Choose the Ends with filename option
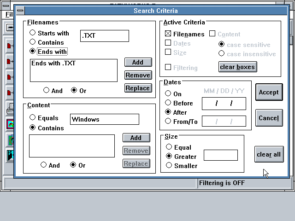Viewport: 295px width, 221px height. tap(48, 52)
